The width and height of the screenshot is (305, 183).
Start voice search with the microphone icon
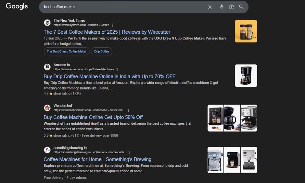(222, 7)
